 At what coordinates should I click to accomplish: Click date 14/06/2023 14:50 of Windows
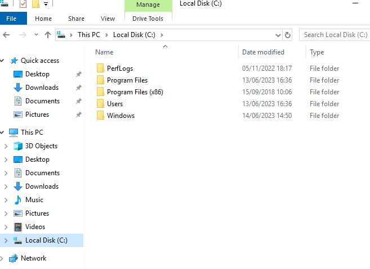267,116
